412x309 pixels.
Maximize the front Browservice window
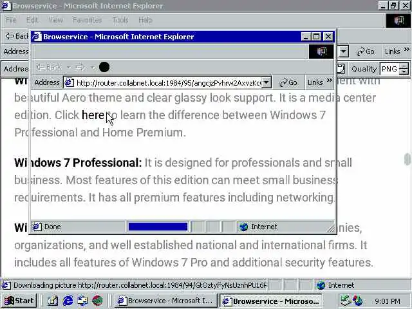(x=316, y=37)
